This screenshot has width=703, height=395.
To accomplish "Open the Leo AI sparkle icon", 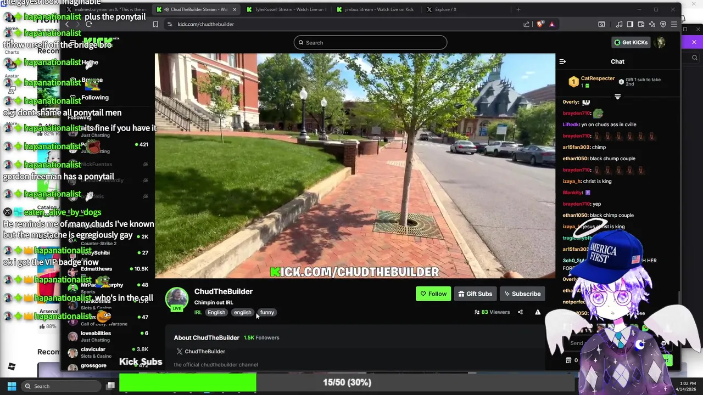I will [652, 24].
